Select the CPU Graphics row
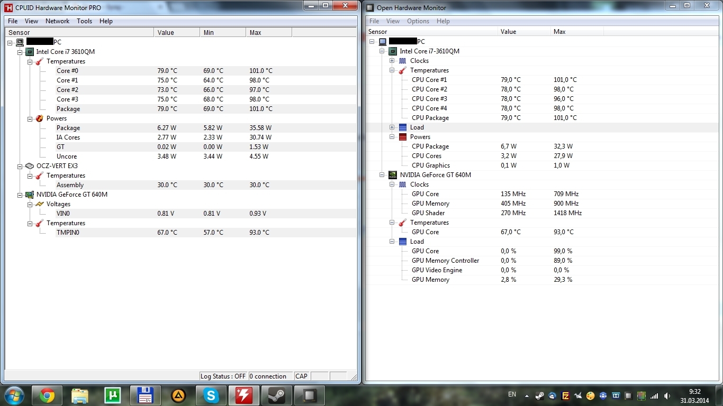 point(542,165)
